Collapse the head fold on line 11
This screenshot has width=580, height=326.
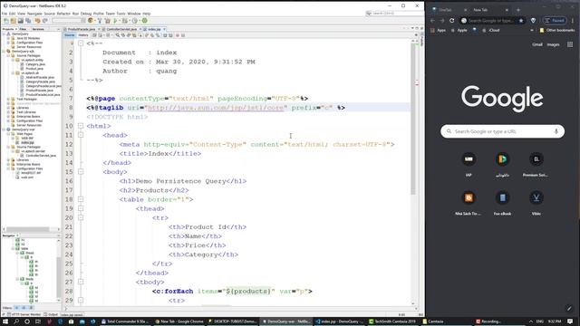pos(81,135)
